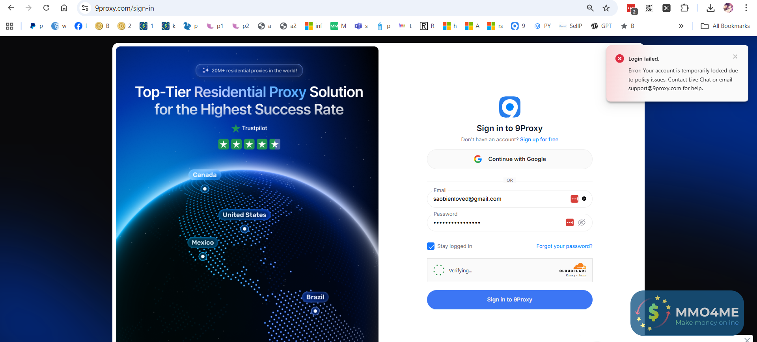Open the browser home page

point(64,8)
